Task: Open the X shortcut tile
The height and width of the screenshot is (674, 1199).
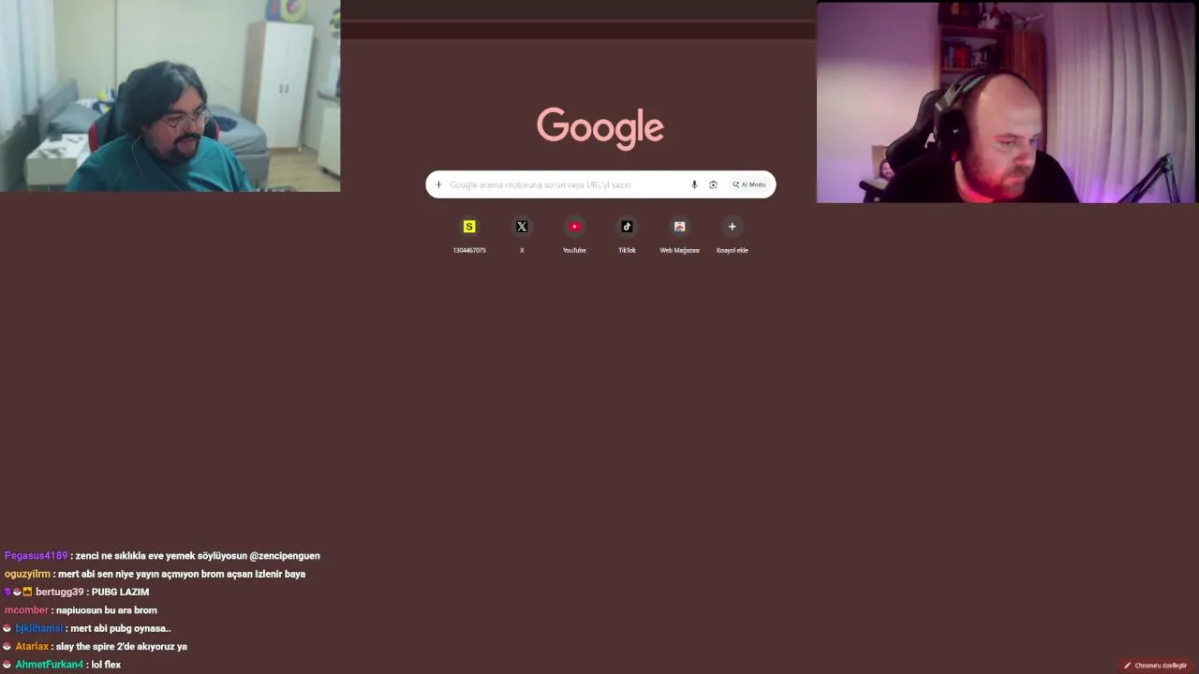Action: point(522,235)
